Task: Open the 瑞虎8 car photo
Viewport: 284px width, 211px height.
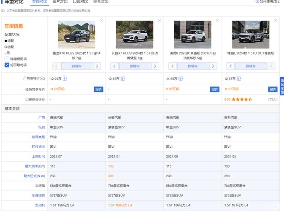Action: click(193, 35)
